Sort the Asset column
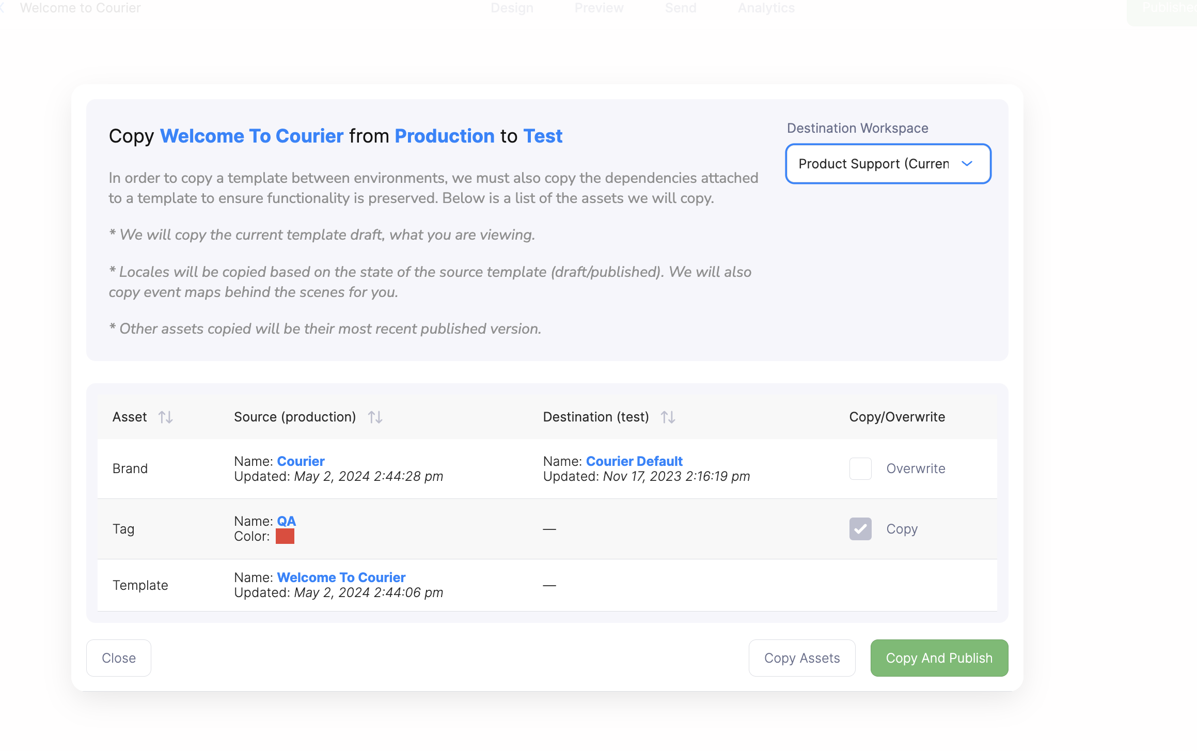Image resolution: width=1197 pixels, height=751 pixels. tap(166, 417)
